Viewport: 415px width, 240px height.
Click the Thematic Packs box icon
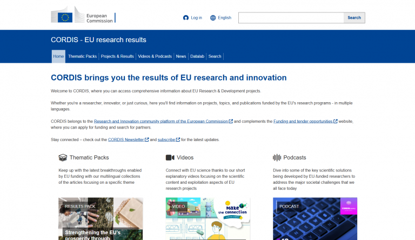coord(62,158)
